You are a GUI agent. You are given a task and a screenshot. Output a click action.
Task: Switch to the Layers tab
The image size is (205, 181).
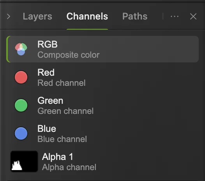[x=37, y=16]
